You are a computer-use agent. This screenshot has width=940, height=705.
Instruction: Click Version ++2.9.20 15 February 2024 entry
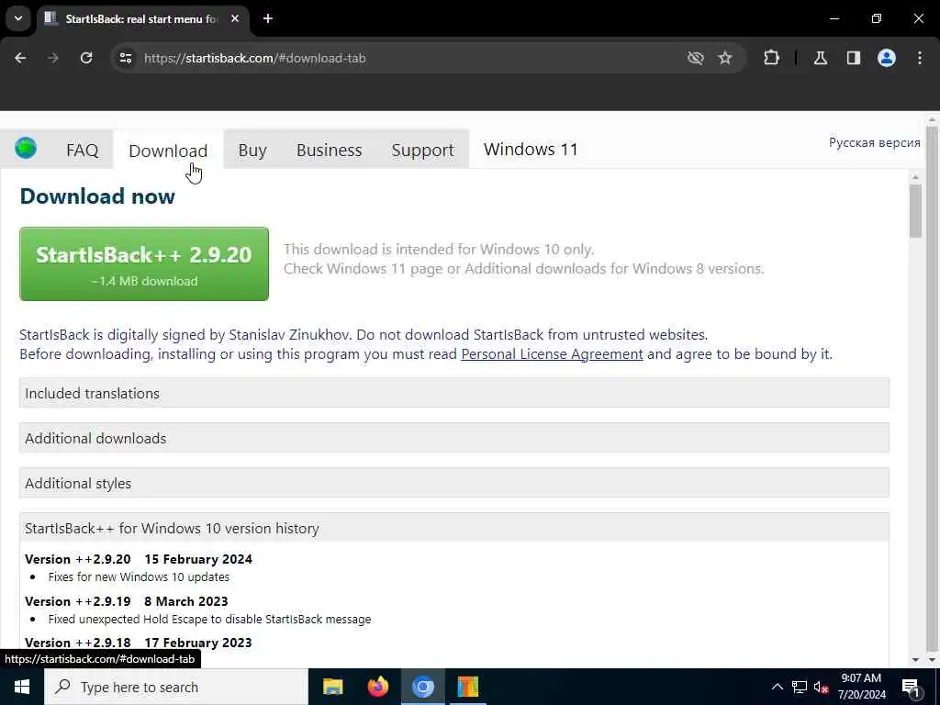(139, 559)
